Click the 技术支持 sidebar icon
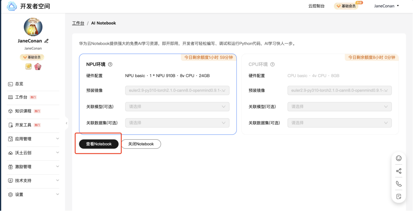 click(x=10, y=181)
